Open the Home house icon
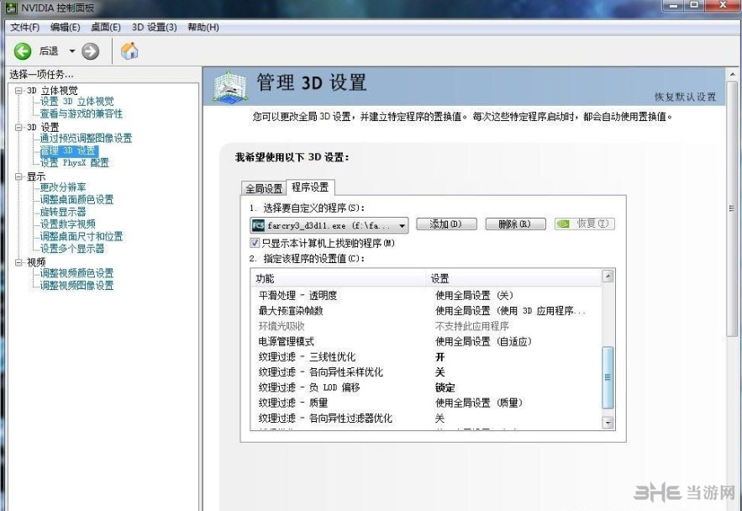This screenshot has height=511, width=742. click(129, 50)
